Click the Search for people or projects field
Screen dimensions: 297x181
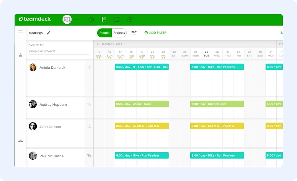59,51
